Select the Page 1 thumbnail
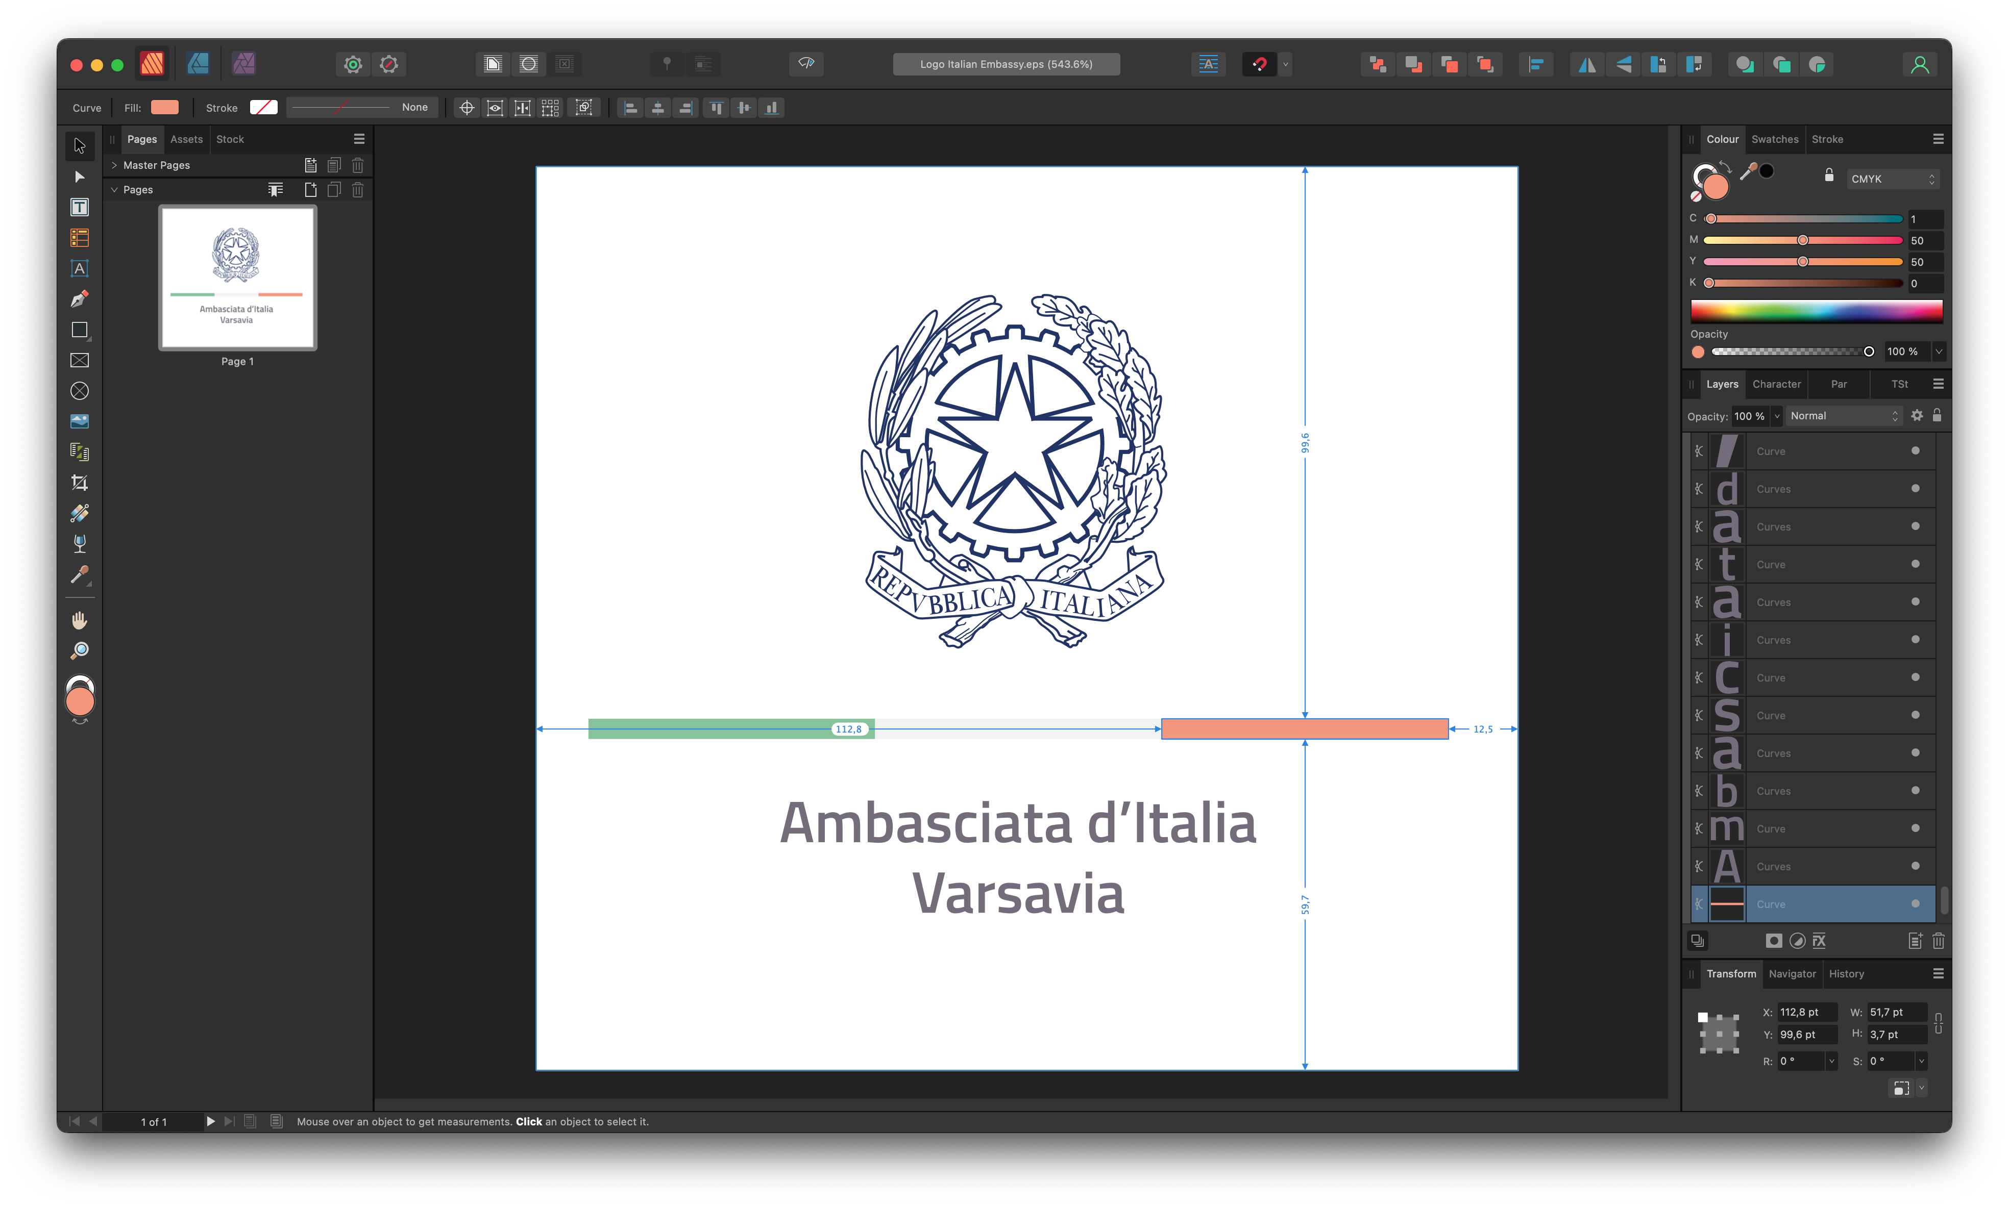 tap(237, 278)
